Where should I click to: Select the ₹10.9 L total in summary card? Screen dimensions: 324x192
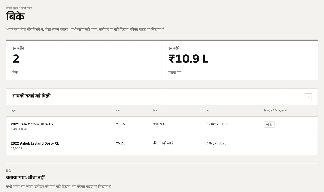188,59
